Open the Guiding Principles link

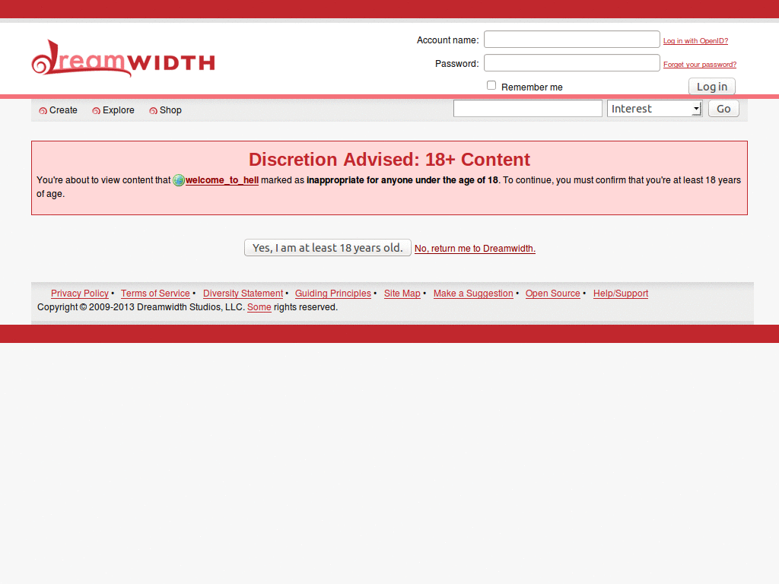333,294
